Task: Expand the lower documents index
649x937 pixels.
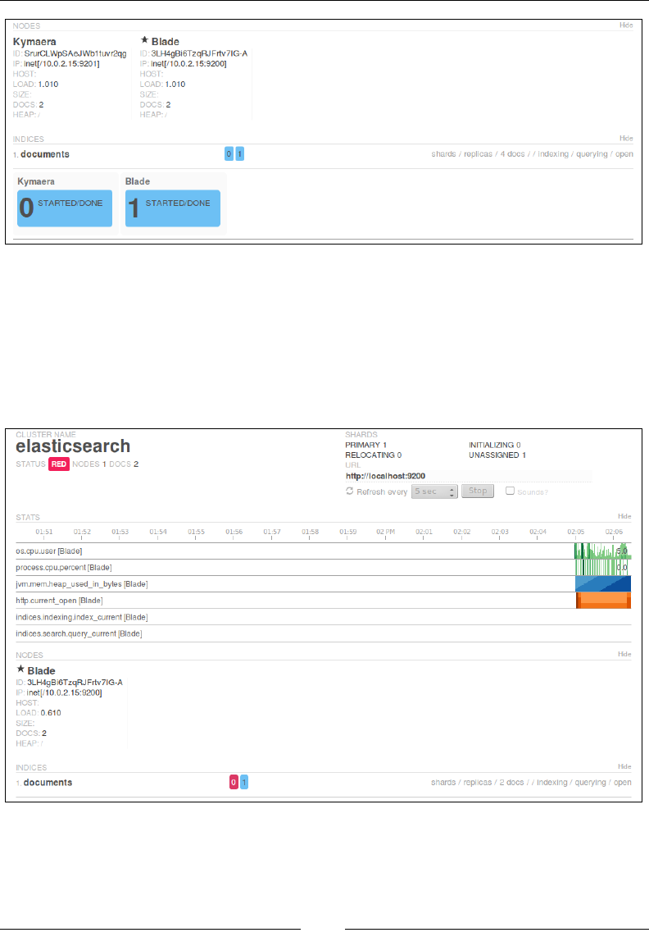Action: [x=48, y=782]
